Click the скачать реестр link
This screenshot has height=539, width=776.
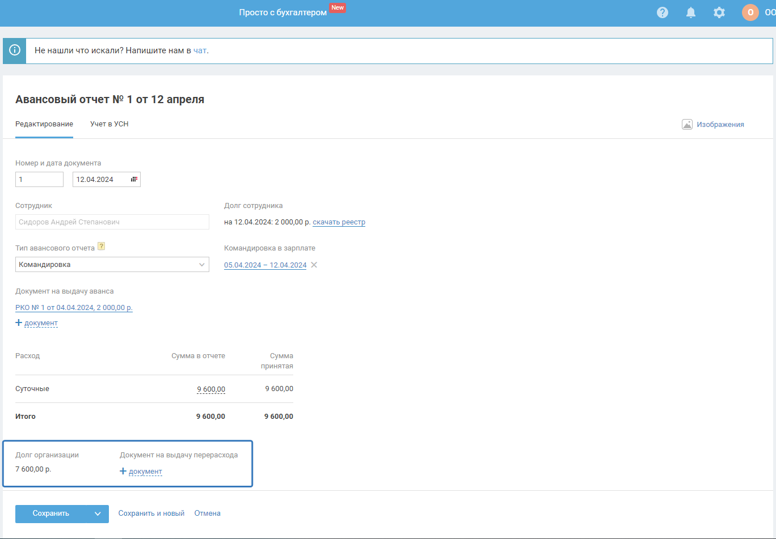[x=339, y=222]
